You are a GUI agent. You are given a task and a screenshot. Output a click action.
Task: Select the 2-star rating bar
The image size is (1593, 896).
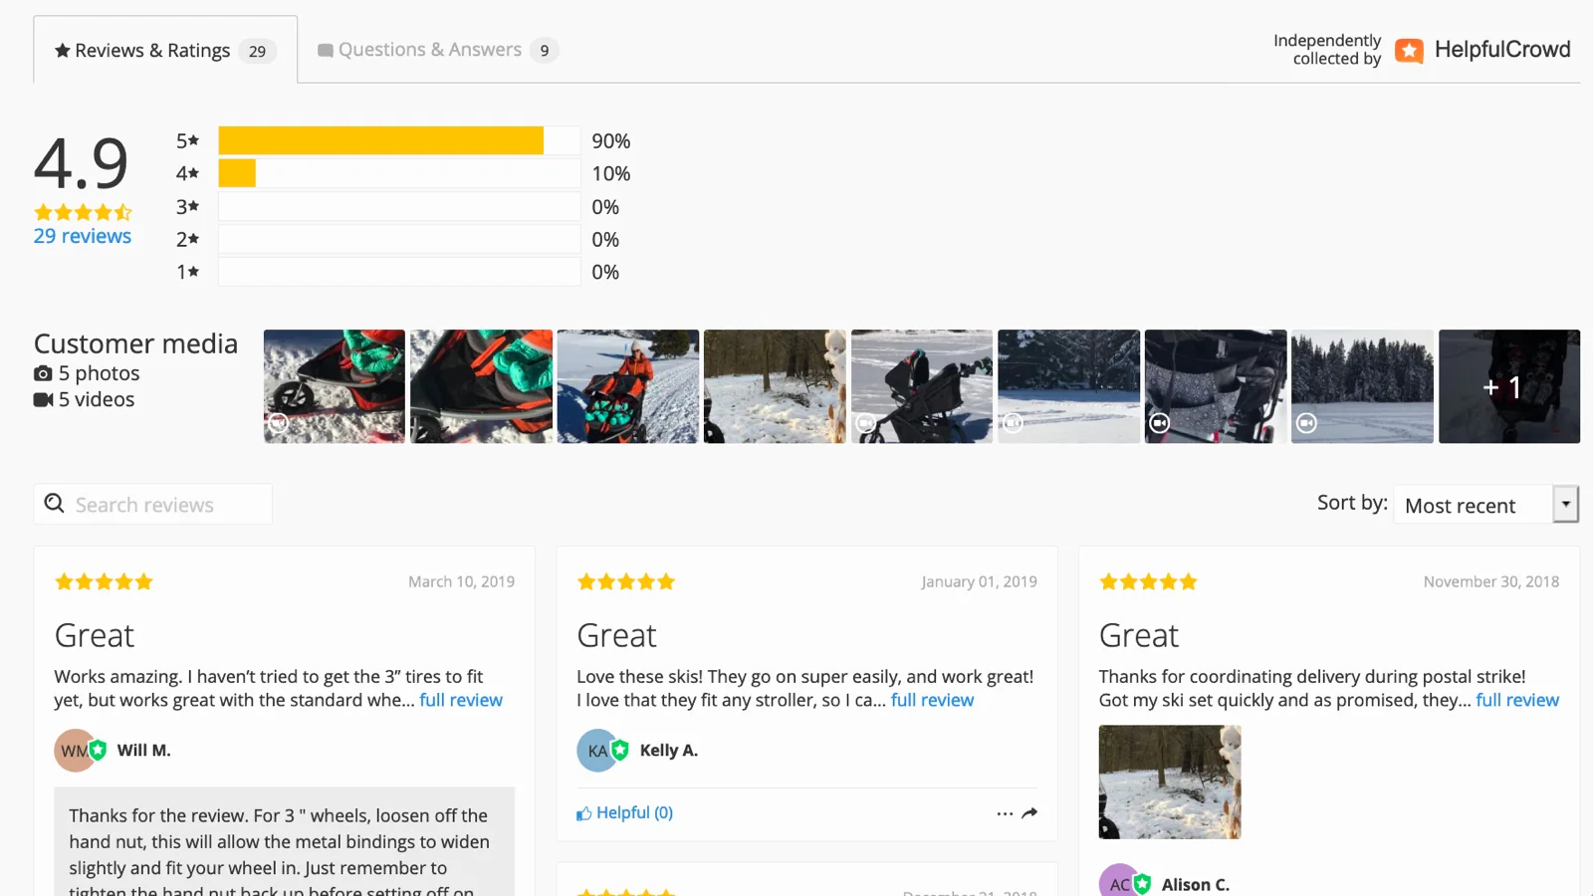[x=399, y=239]
